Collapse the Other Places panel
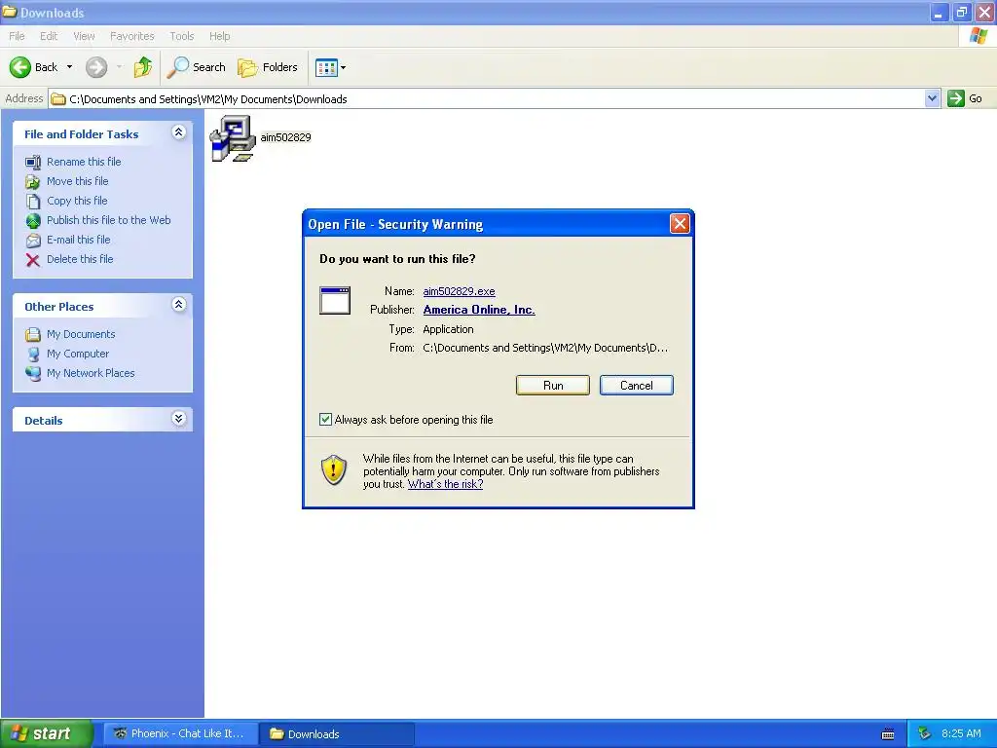 pyautogui.click(x=179, y=305)
